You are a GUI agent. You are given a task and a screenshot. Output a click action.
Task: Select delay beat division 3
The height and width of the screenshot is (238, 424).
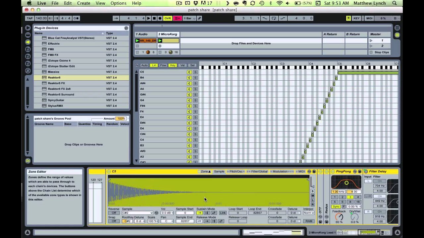(x=350, y=197)
